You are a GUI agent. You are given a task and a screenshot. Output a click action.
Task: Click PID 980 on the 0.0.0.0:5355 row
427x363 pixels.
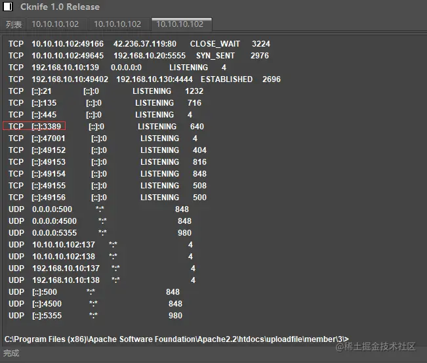tap(184, 233)
